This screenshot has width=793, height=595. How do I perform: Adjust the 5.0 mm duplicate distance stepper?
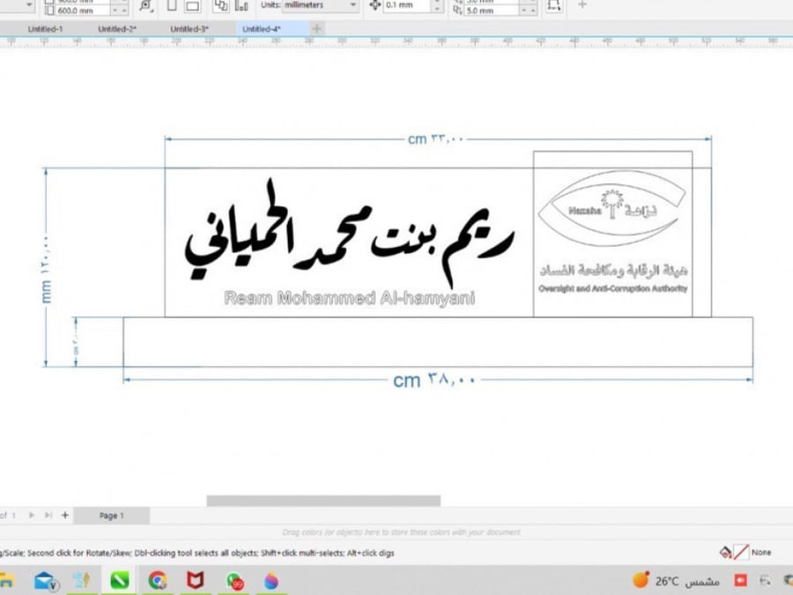pyautogui.click(x=528, y=11)
